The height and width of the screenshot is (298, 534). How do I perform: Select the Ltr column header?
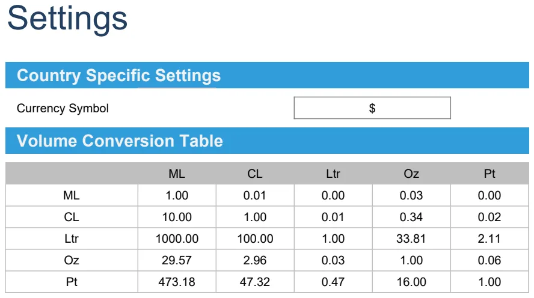333,174
